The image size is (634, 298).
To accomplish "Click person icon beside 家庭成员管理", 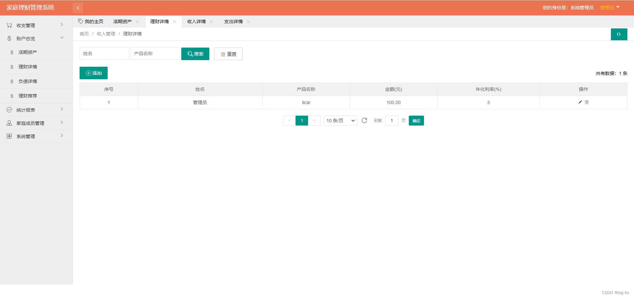I will point(9,123).
